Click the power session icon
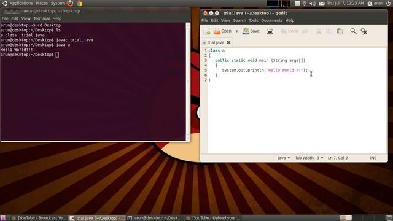Image resolution: width=393 pixels, height=221 pixels. pyautogui.click(x=388, y=3)
